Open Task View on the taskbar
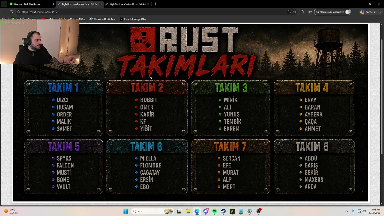This screenshot has height=216, width=384. click(179, 211)
